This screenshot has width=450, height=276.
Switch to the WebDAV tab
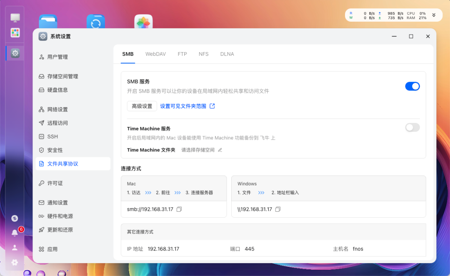pos(155,54)
